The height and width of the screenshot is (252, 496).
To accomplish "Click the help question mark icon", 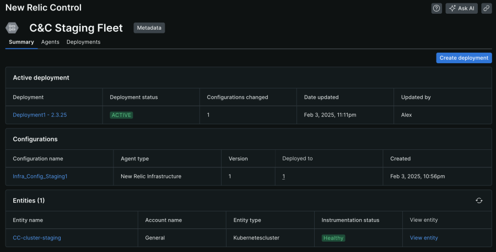I will point(436,8).
